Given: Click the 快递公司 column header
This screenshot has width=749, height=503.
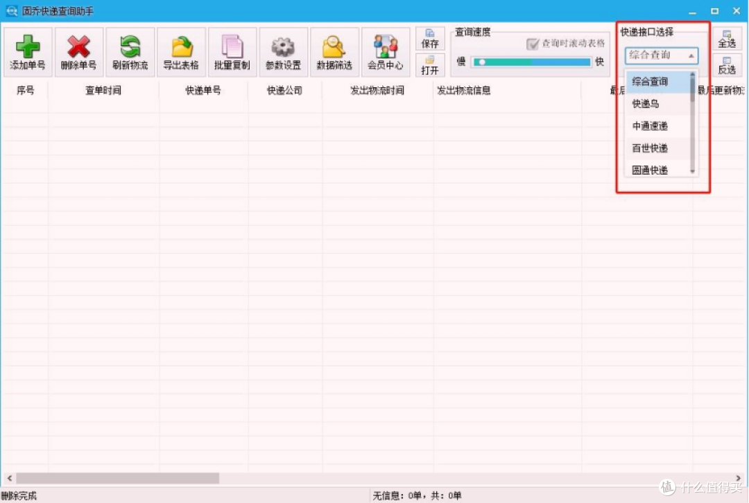Looking at the screenshot, I should point(285,90).
